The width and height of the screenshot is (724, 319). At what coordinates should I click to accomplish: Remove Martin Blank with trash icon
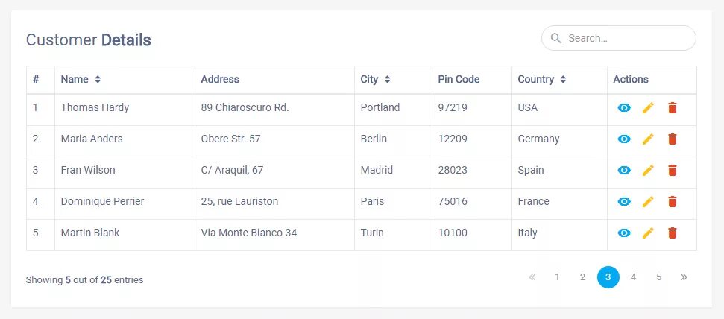coord(673,233)
